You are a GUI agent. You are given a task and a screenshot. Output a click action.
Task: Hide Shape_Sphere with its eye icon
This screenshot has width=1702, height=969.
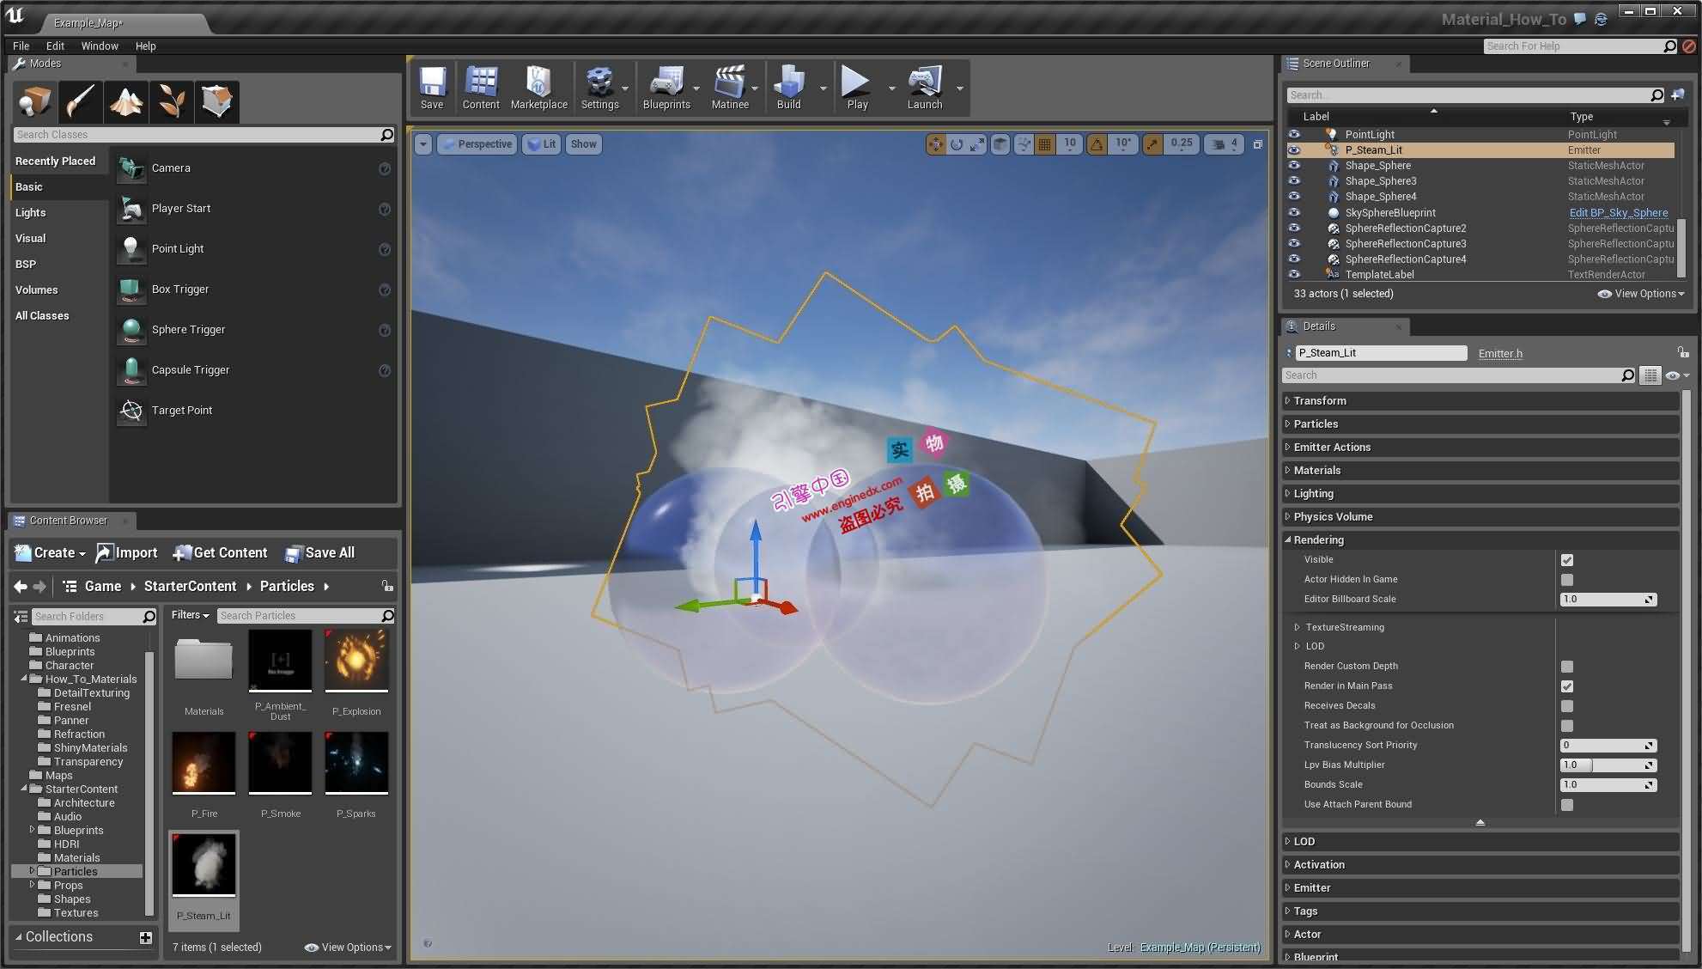1294,166
